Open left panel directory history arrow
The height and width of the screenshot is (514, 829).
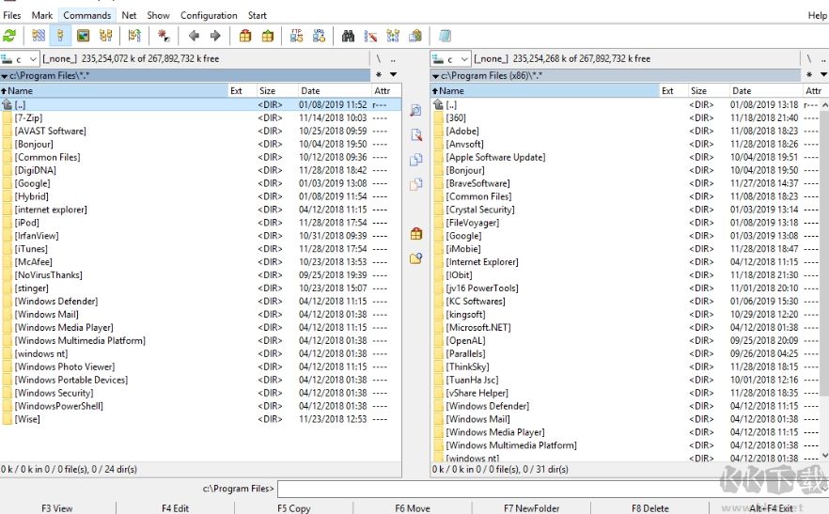pos(393,74)
